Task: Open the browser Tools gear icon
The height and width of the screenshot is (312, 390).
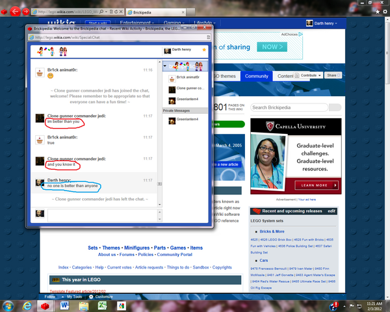Action: tap(385, 12)
